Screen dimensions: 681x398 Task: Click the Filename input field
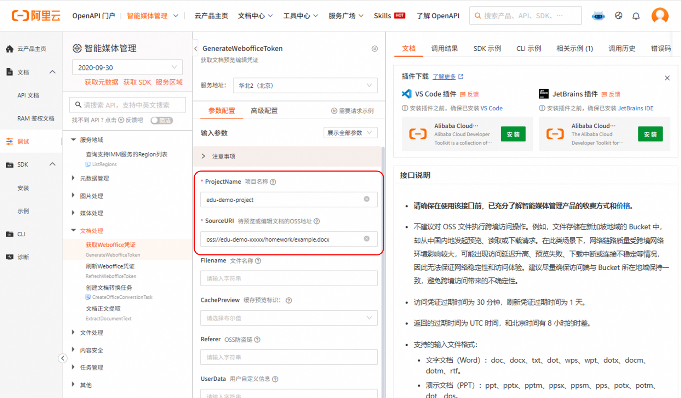coord(289,278)
